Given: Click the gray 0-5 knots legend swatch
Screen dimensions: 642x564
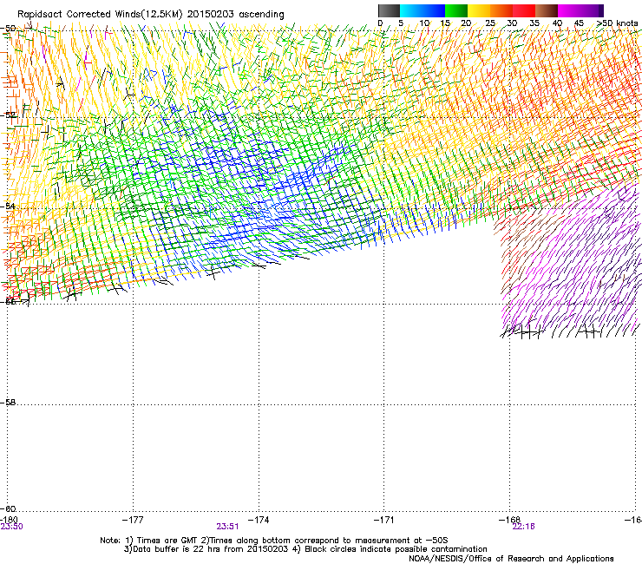Looking at the screenshot, I should click(x=389, y=10).
